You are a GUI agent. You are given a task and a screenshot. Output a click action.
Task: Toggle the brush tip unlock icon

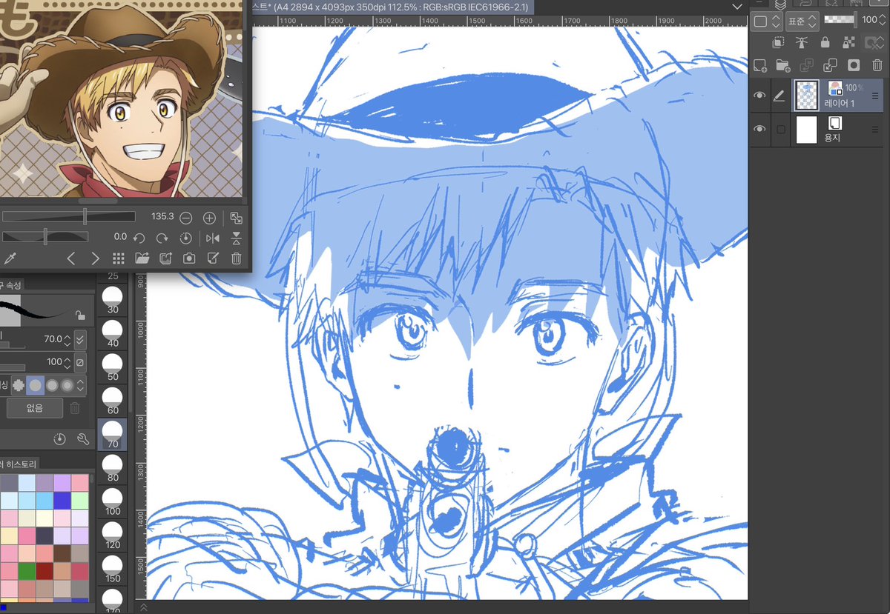[x=80, y=315]
